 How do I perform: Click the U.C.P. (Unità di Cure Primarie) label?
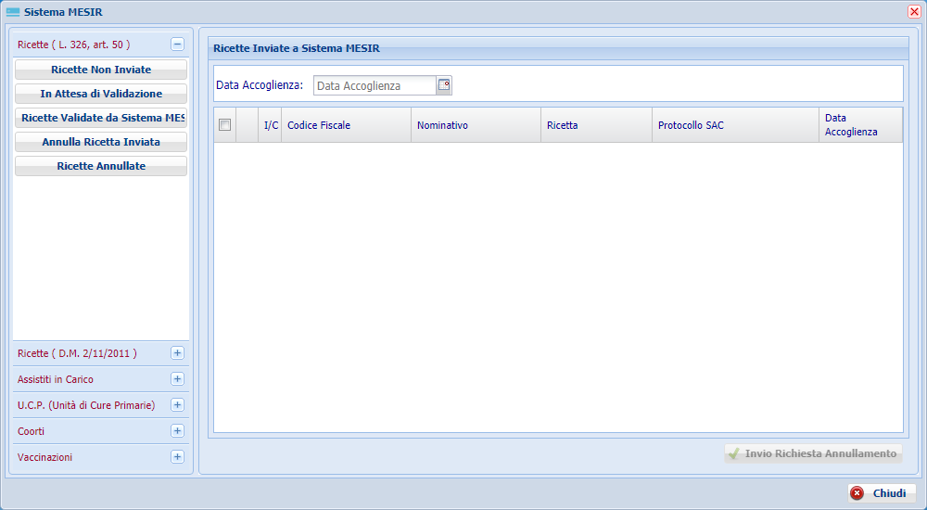tap(86, 405)
